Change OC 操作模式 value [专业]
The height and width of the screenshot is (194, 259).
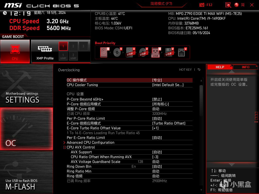[x=157, y=80]
